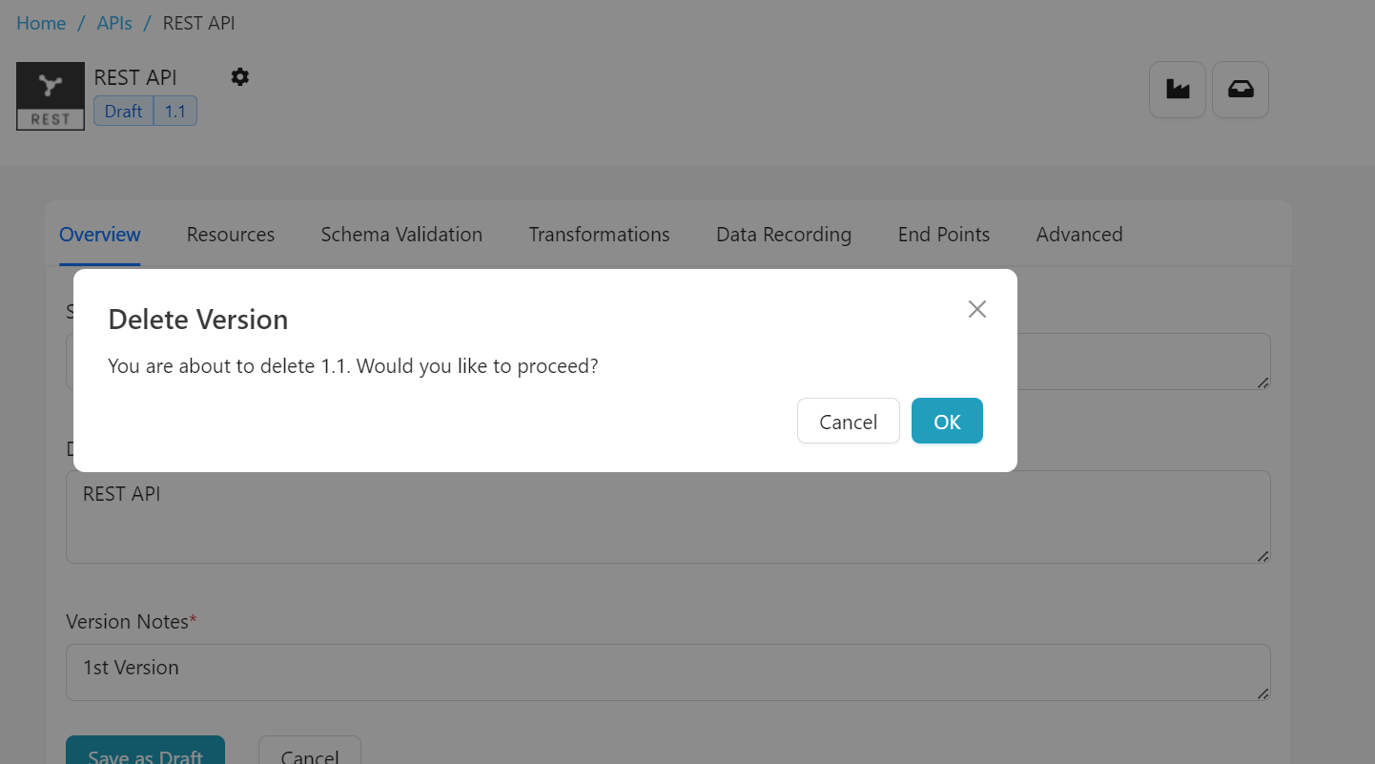
Task: Select the Overview tab
Action: (x=100, y=235)
